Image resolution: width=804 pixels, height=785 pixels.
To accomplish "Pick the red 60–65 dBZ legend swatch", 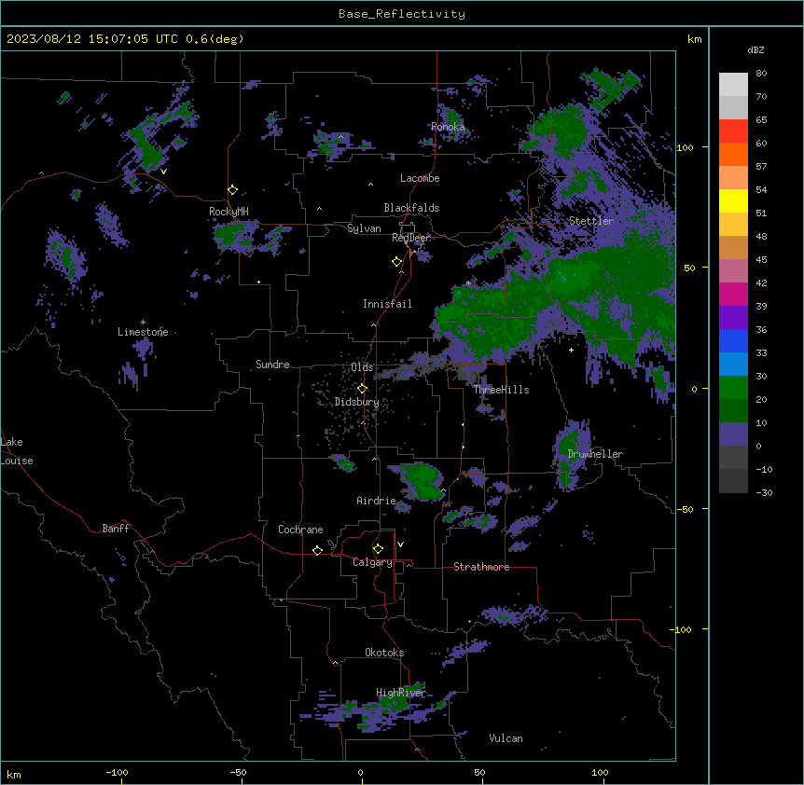I will click(733, 131).
